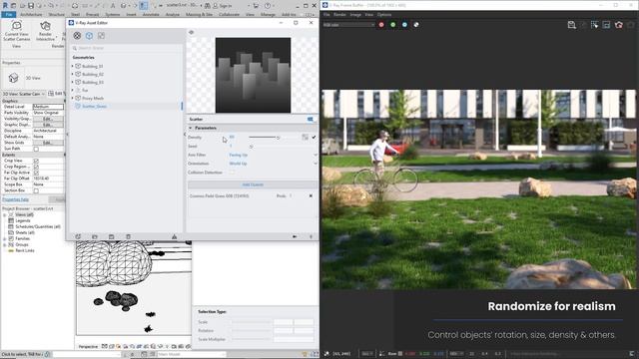Expand Families in Project Browser
This screenshot has height=359, width=639.
[x=4, y=238]
